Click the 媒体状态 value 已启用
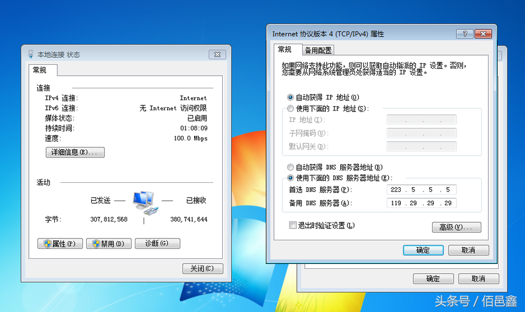 197,118
